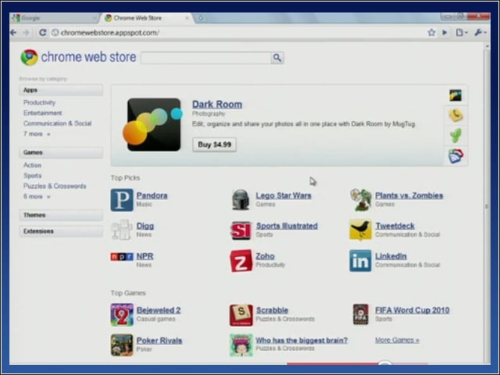Click the Plants vs. Zombies icon
This screenshot has height=375, width=500.
pyautogui.click(x=361, y=200)
